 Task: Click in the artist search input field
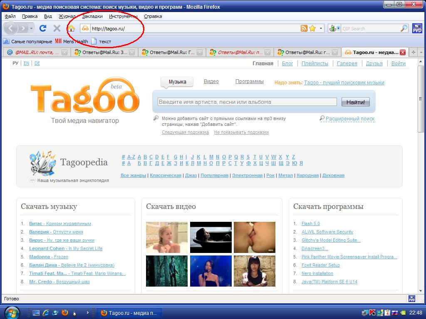[247, 102]
